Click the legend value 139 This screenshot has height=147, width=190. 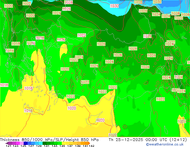click(x=78, y=146)
